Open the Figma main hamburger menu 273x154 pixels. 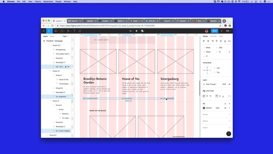44,31
